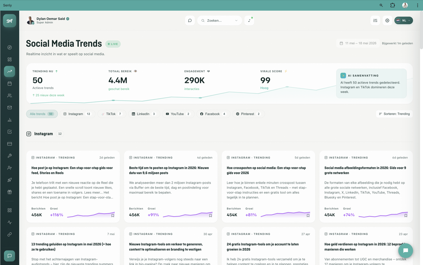423x265 pixels.
Task: Open the dashboard grid icon below the compass
Action: tap(10, 59)
